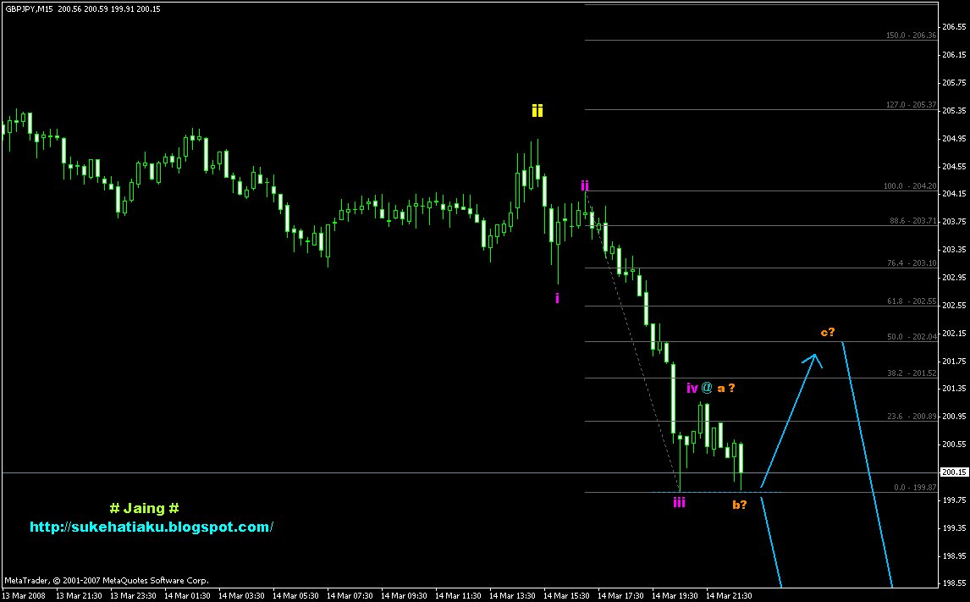Click the "14 Mar 17:30" time axis label
Screen dimensions: 970x602
[620, 596]
